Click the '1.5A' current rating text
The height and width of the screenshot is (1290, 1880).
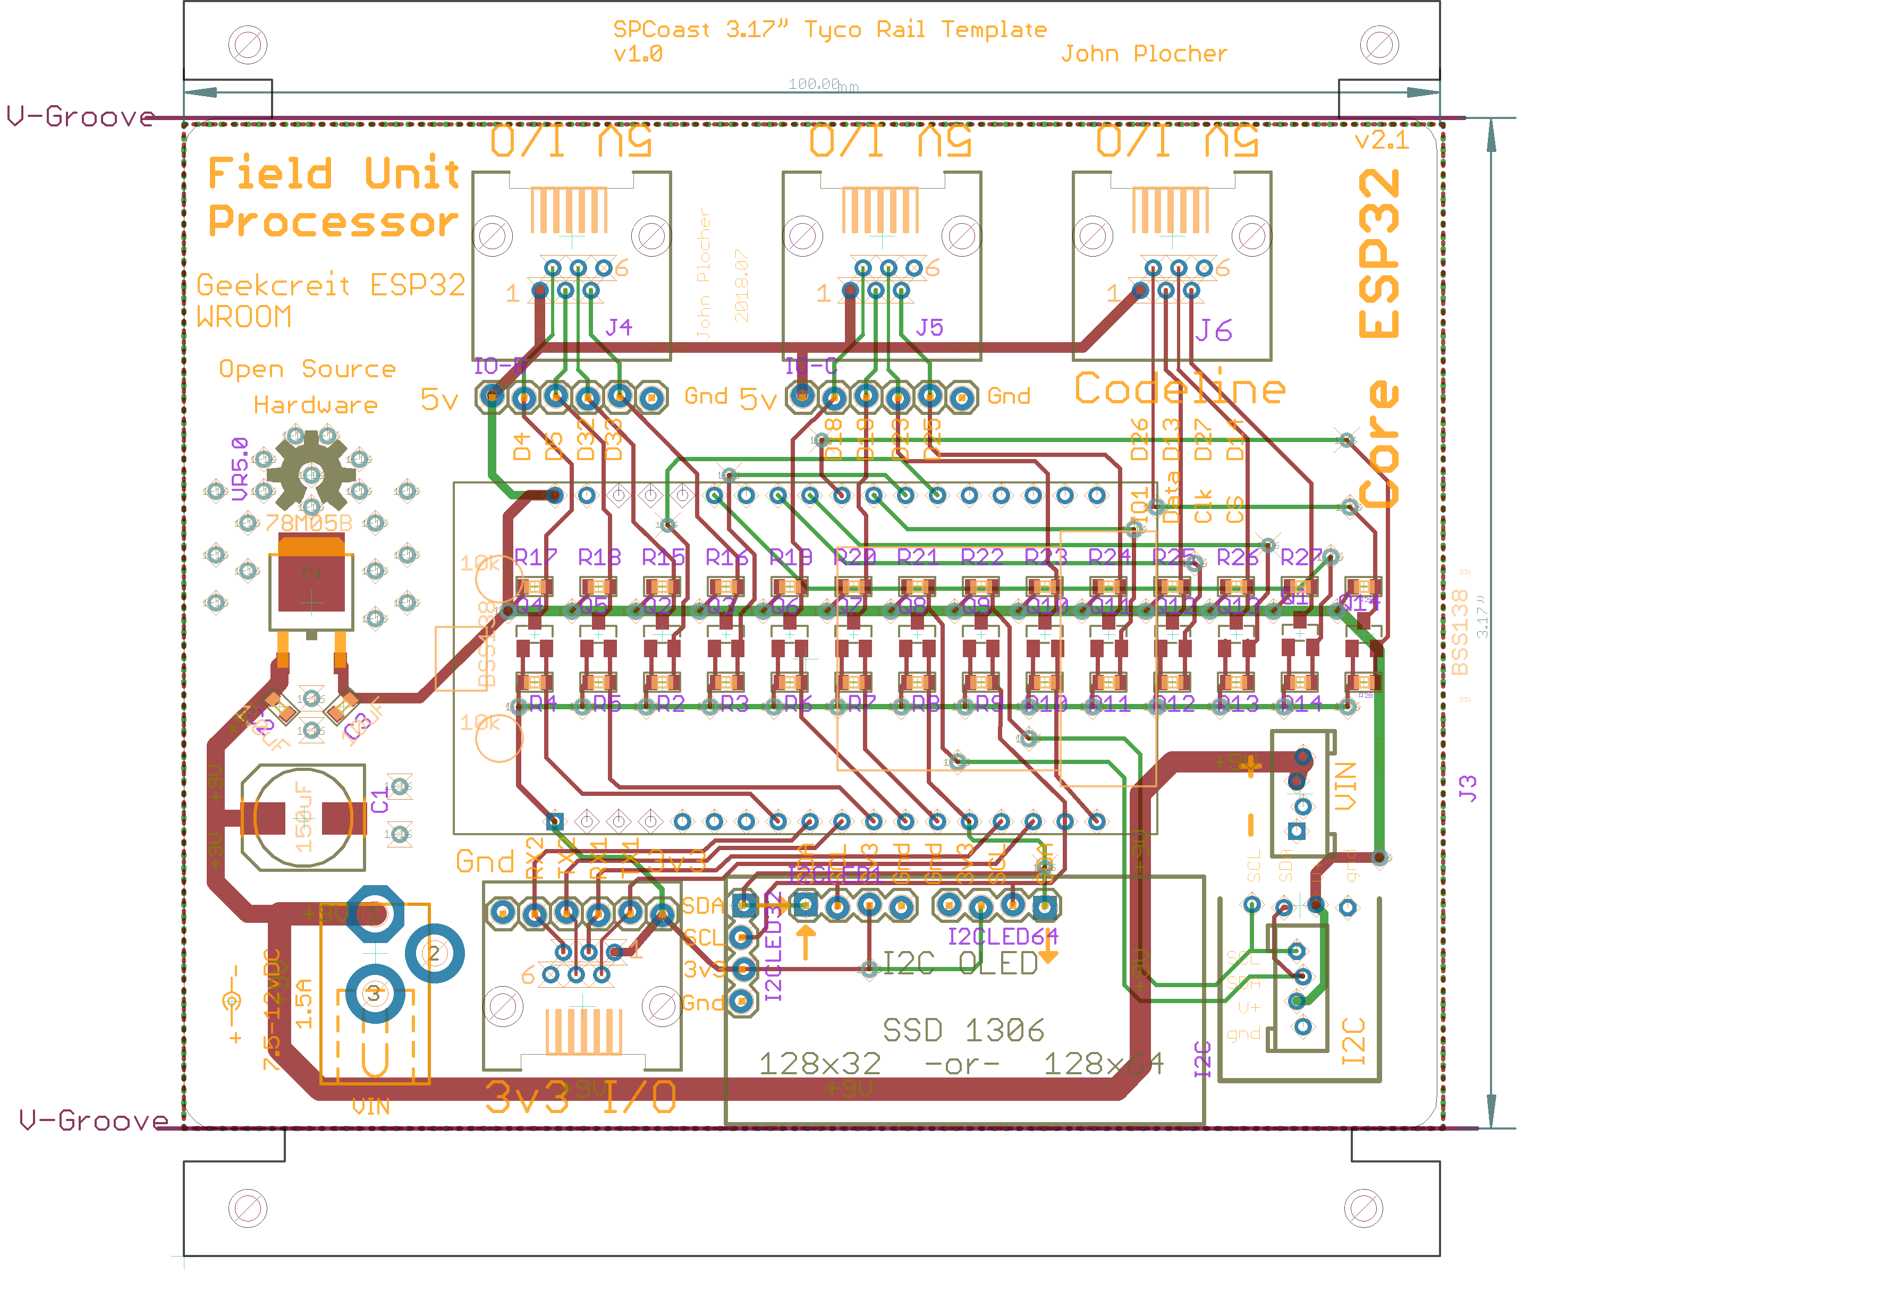303,1004
